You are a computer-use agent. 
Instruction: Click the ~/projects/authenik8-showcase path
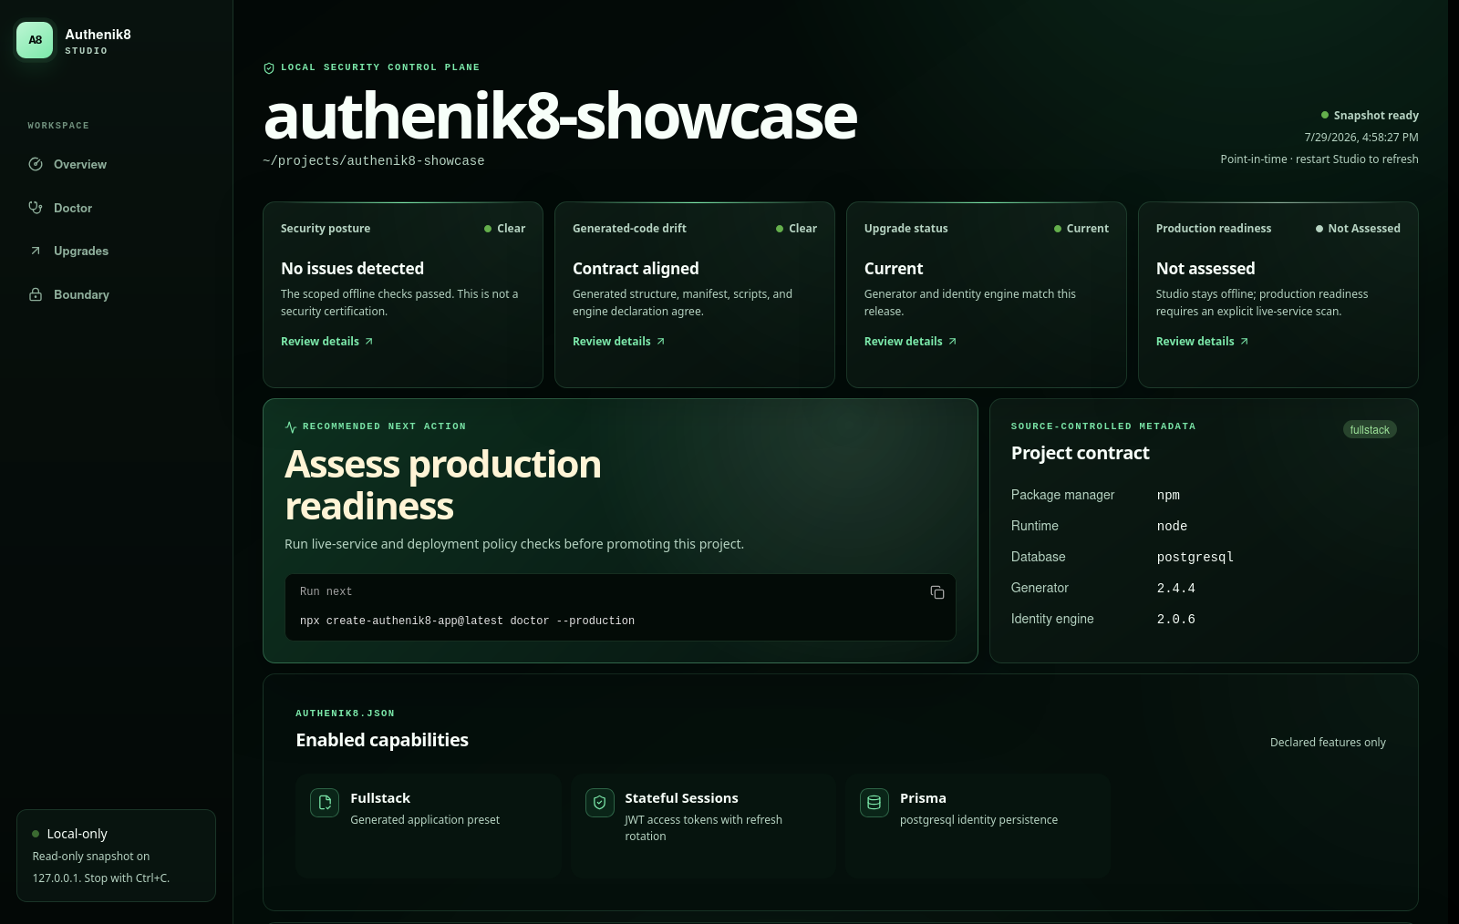coord(374,161)
